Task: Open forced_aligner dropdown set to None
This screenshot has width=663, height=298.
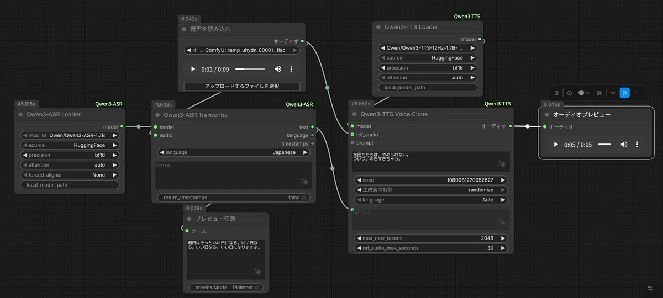Action: click(70, 175)
